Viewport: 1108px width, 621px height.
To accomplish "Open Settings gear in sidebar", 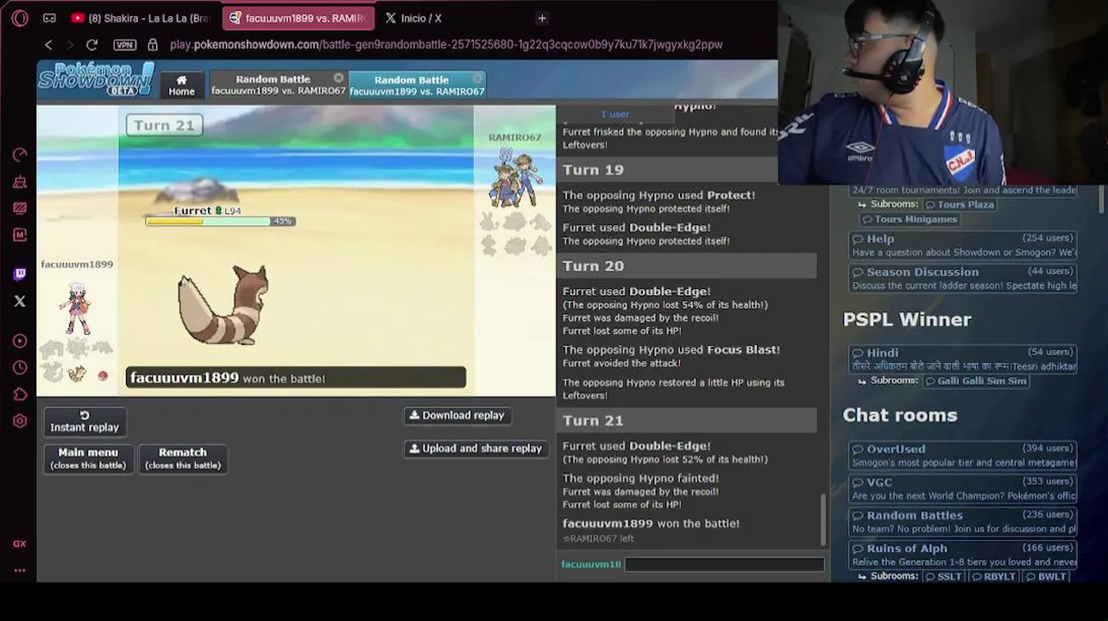I will pos(20,421).
